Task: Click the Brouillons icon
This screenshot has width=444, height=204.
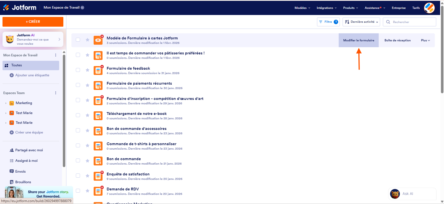Action: (x=12, y=182)
